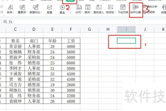Click 财务部 in 张楠楠's row
Viewport: 166px width, 111px height.
pos(34,52)
